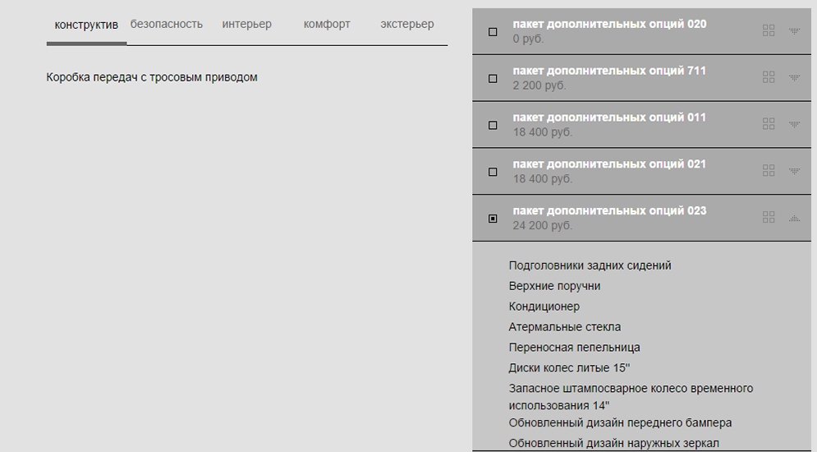Go to the комфорт tab

pos(327,24)
